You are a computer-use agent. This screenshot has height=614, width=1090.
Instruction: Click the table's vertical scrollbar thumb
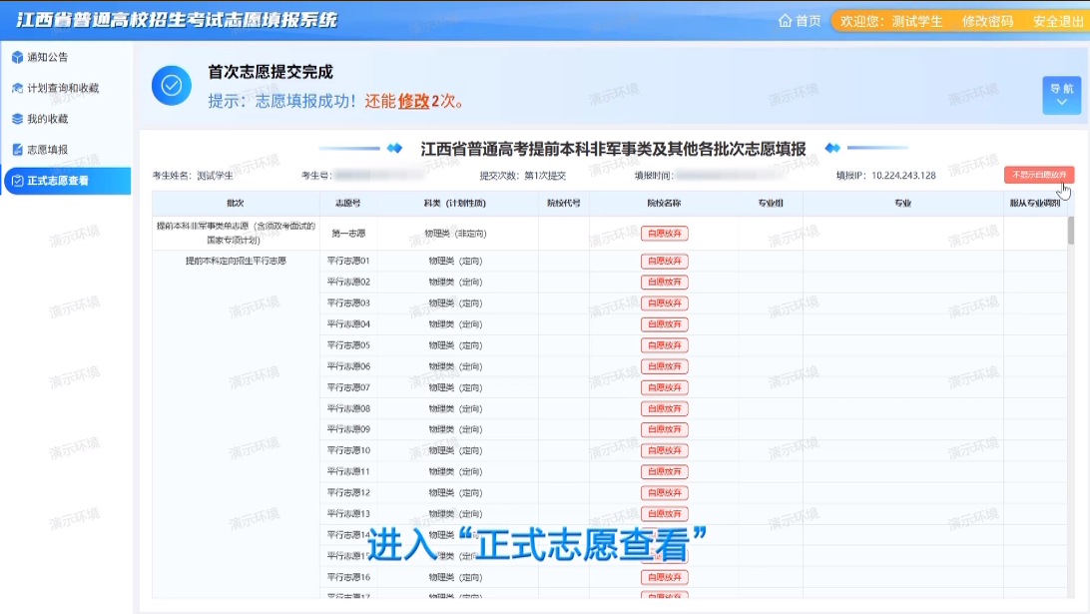tap(1070, 231)
